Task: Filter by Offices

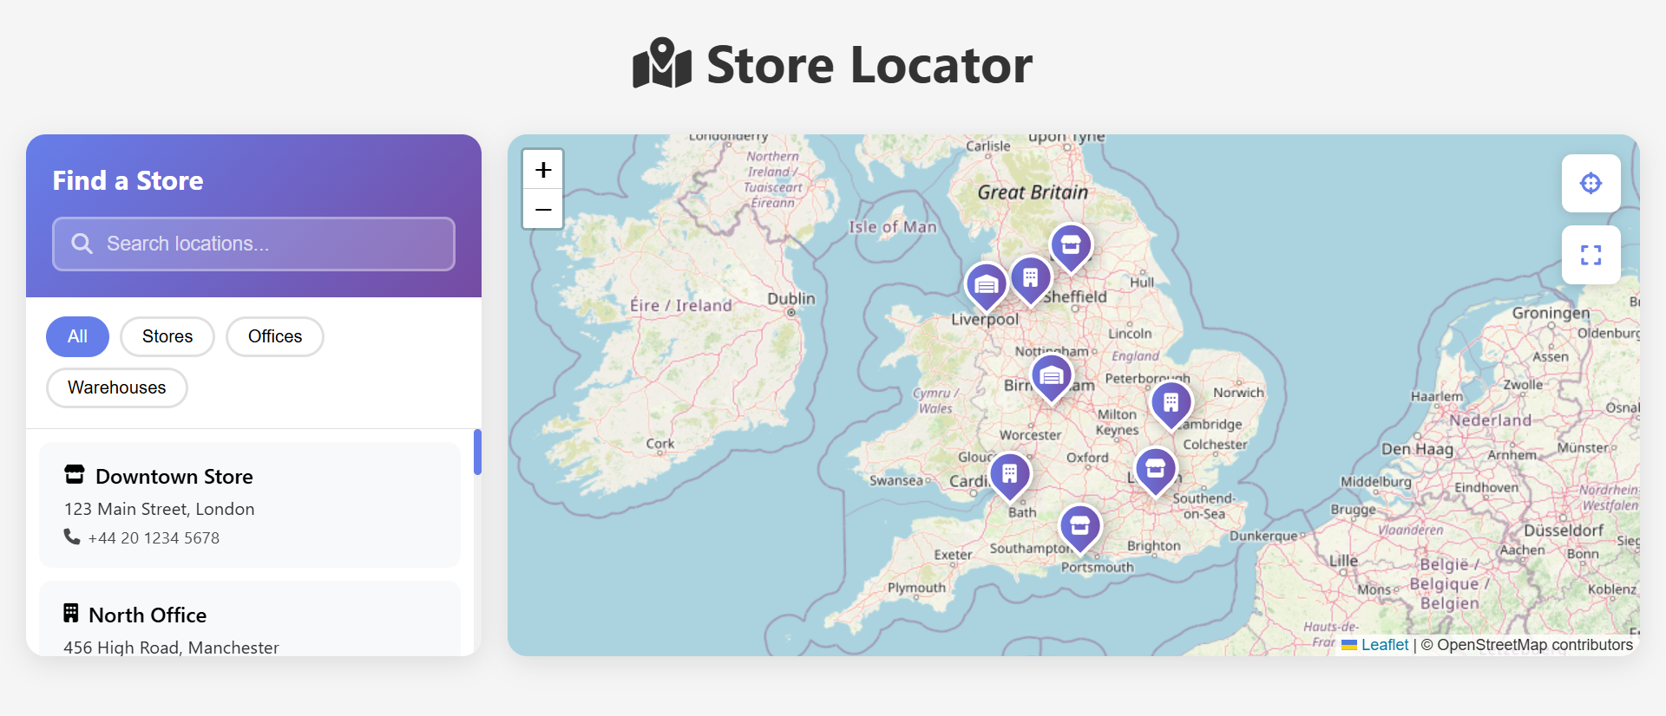Action: point(275,336)
